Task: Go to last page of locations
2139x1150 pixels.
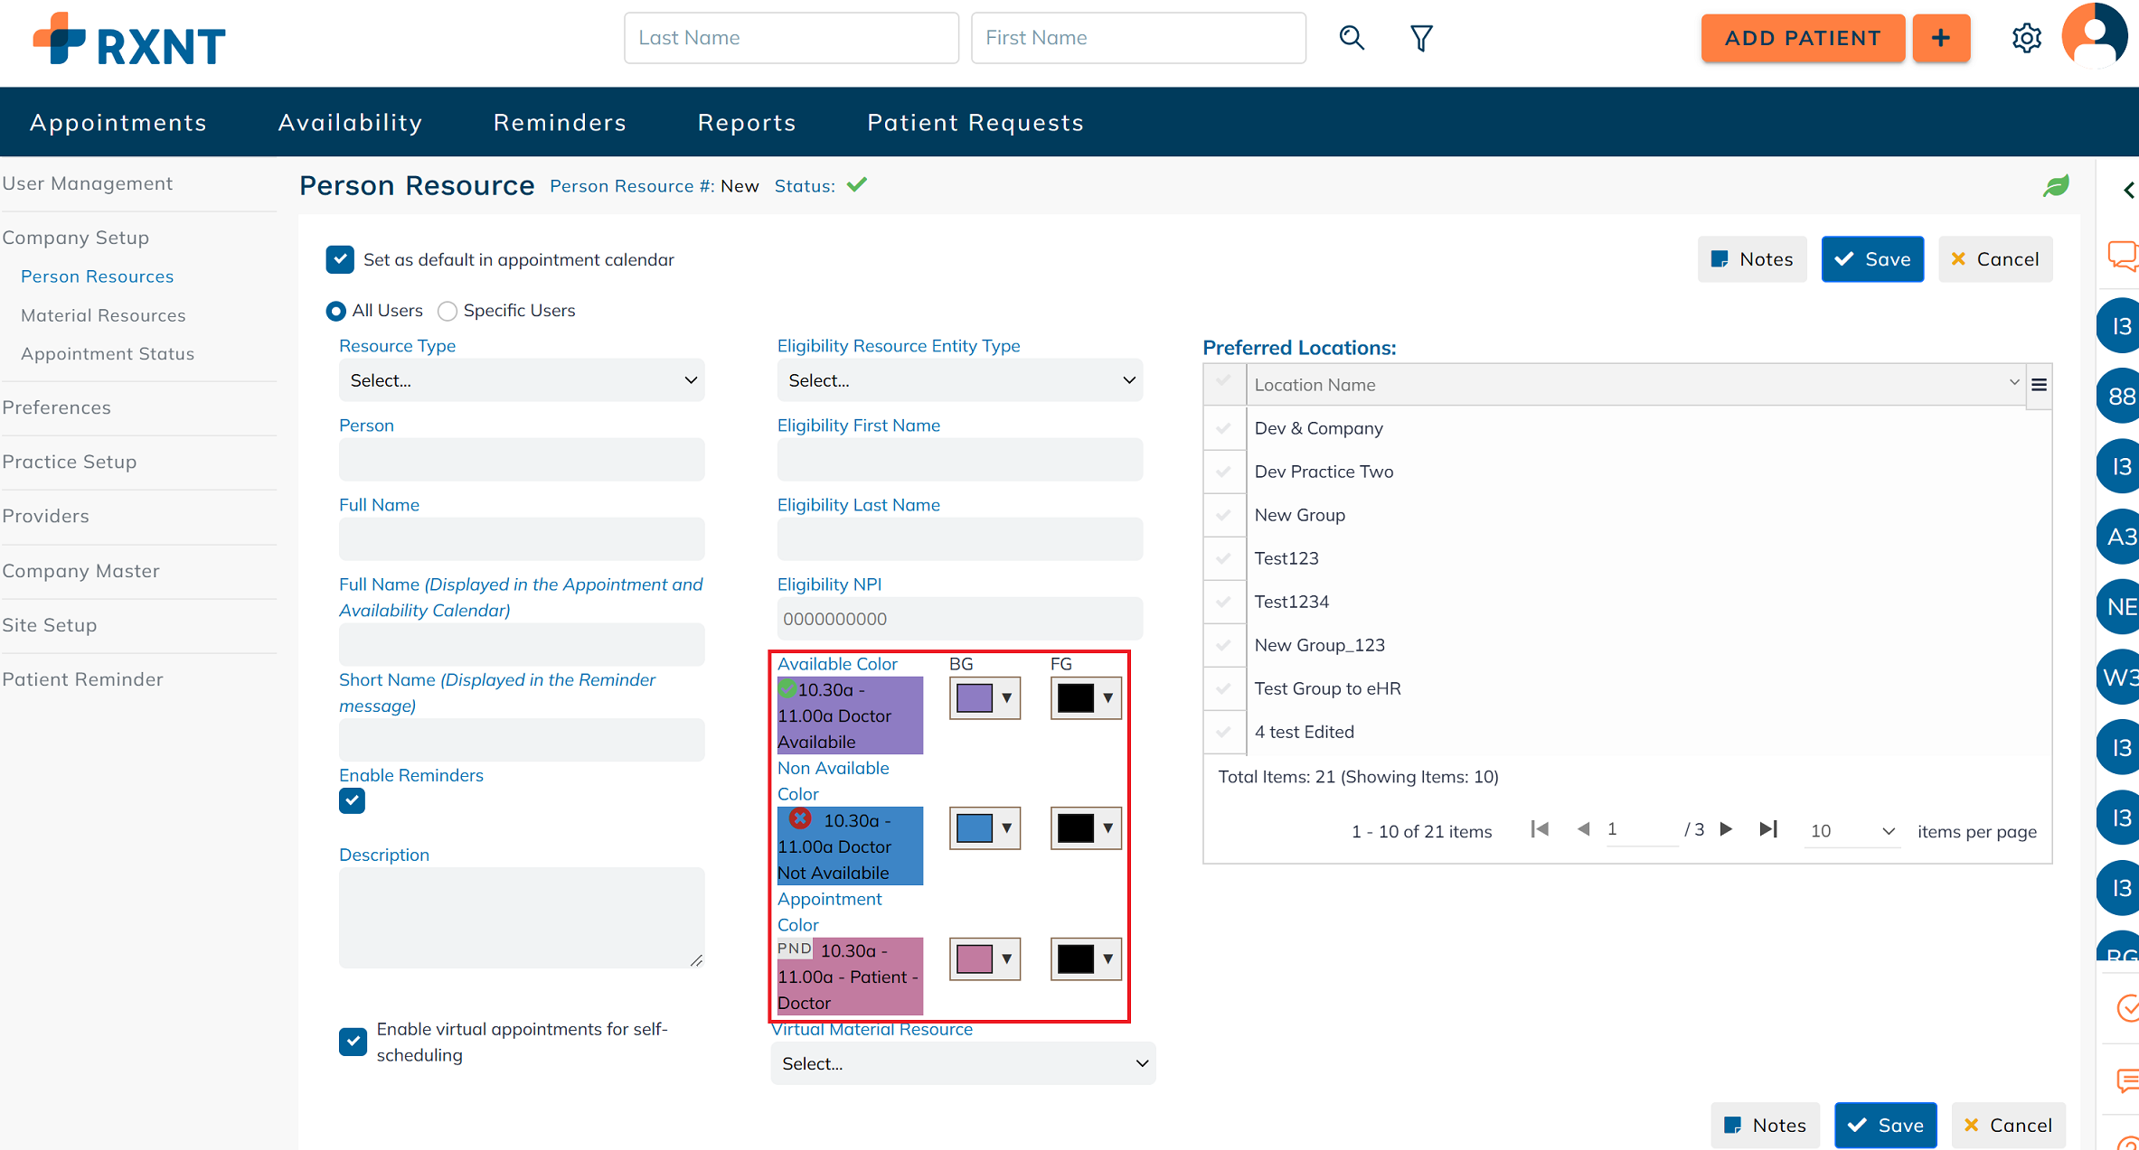Action: (x=1768, y=829)
